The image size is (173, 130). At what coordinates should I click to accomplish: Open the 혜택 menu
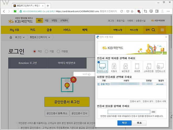(85, 30)
